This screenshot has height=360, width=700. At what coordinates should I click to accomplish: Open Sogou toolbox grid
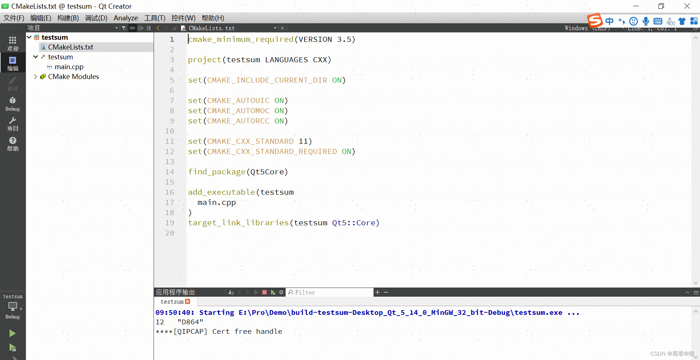[694, 21]
